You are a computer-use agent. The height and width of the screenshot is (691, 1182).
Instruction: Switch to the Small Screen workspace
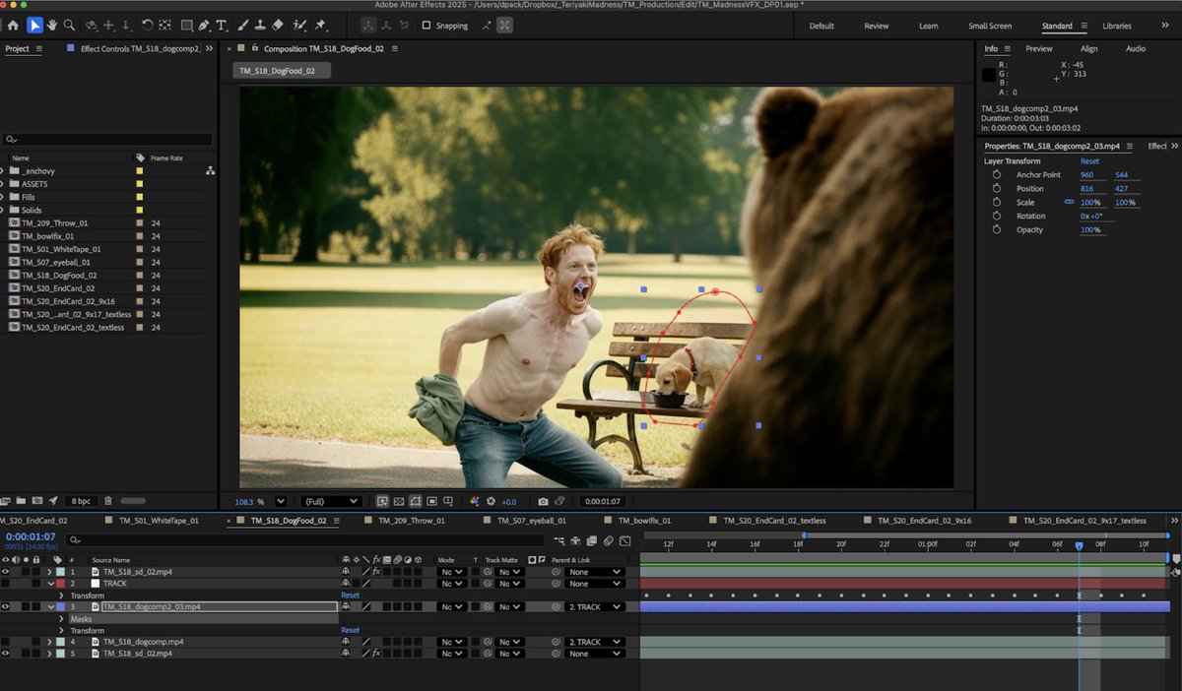[x=990, y=26]
